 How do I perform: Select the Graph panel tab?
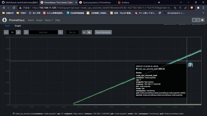click(x=18, y=26)
